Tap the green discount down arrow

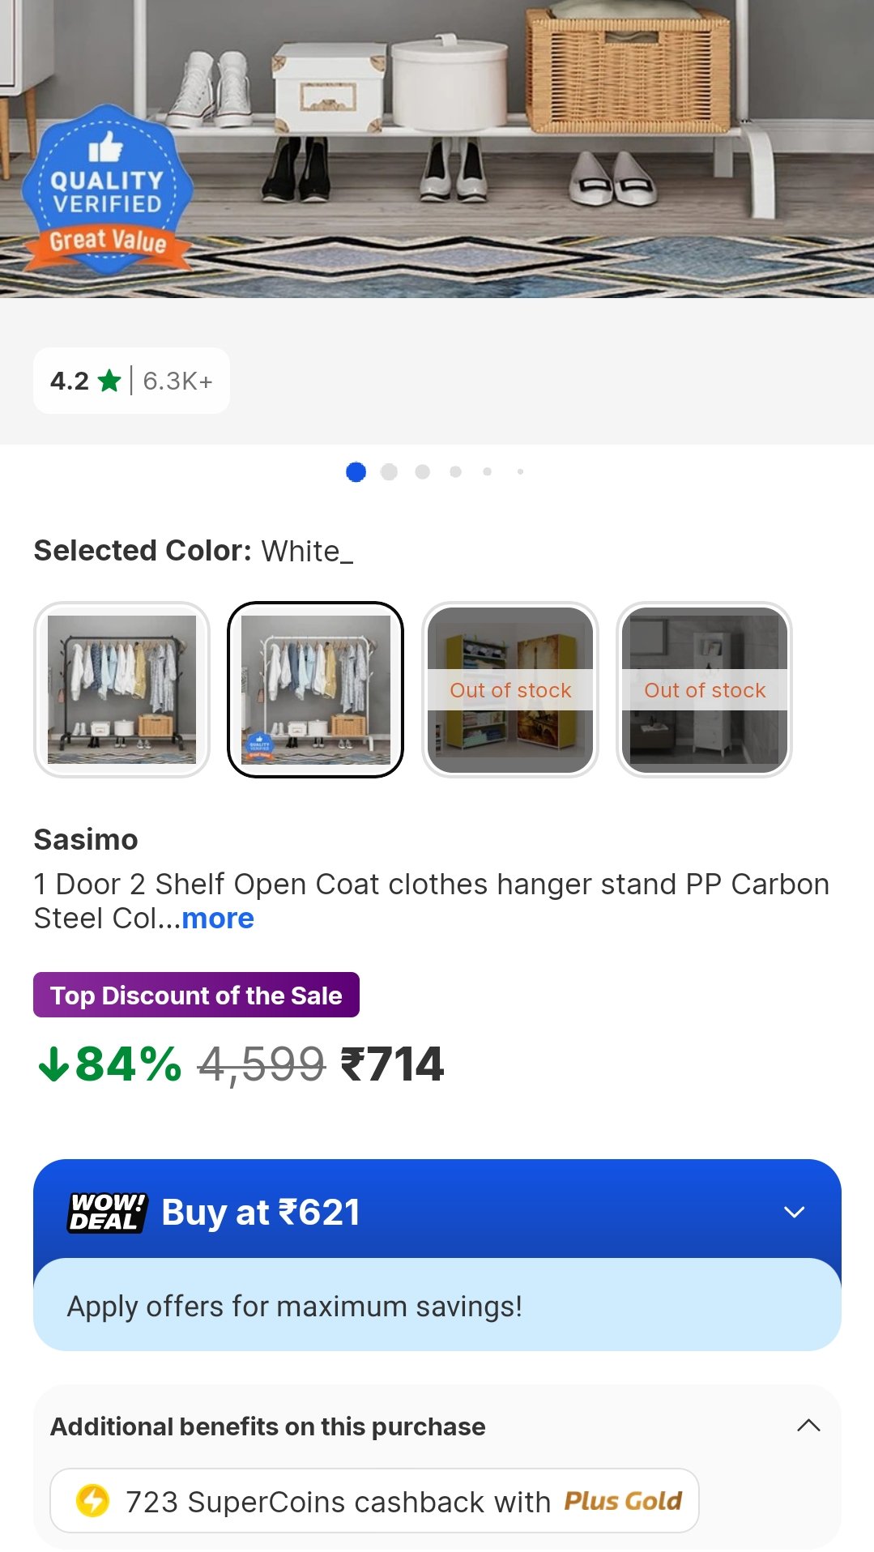point(53,1064)
